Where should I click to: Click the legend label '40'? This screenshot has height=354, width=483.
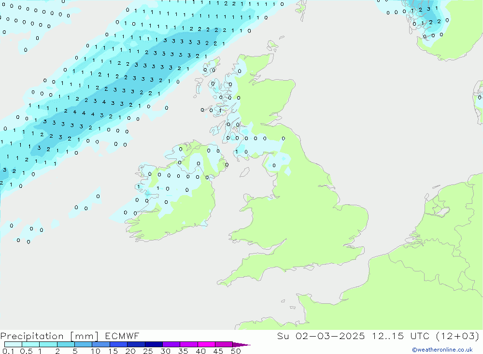(x=200, y=351)
